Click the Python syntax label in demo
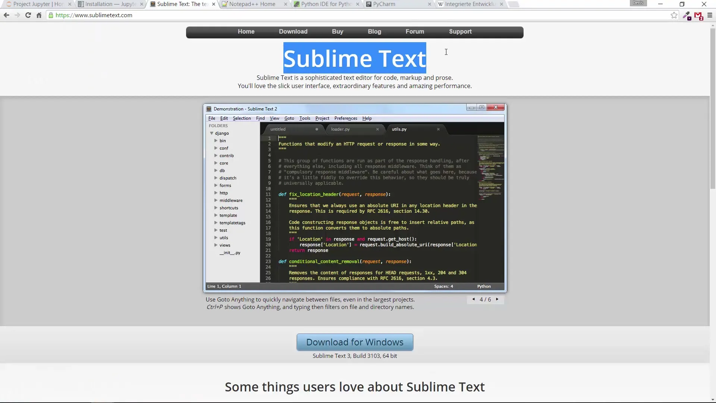Viewport: 716px width, 403px height. tap(484, 286)
